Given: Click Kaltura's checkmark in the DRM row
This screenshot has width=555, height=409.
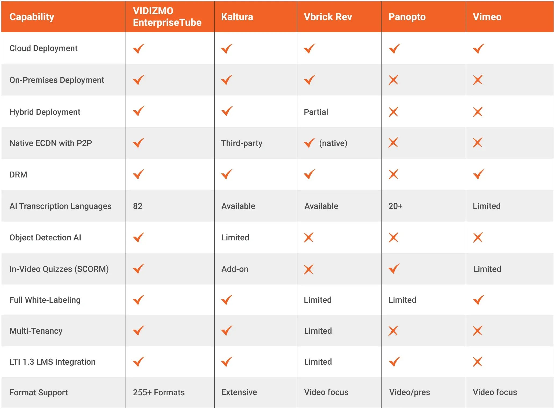Looking at the screenshot, I should point(227,174).
